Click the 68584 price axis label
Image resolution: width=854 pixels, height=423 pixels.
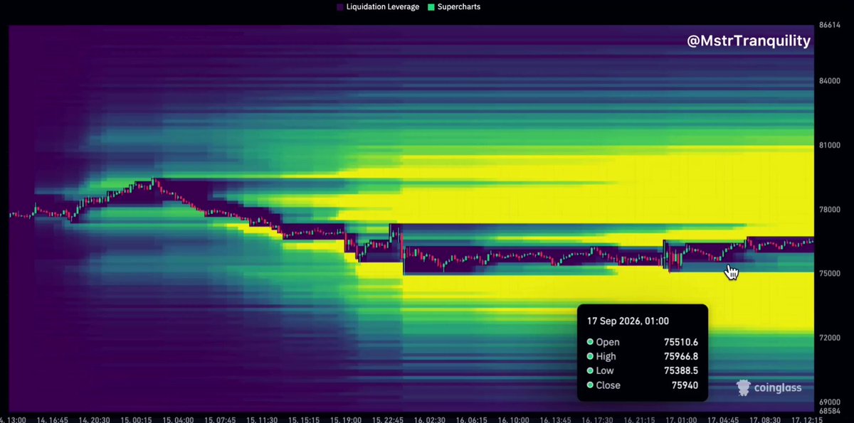click(x=830, y=412)
